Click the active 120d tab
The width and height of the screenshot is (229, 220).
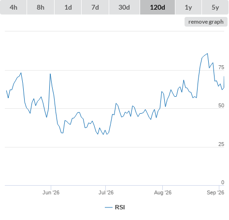point(157,7)
